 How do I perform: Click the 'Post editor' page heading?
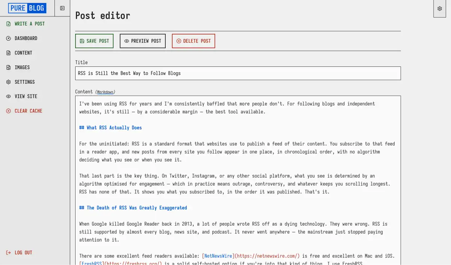click(x=103, y=15)
